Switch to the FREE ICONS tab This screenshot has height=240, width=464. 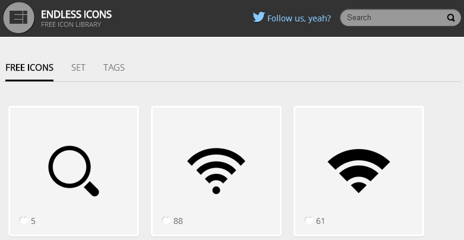pos(30,68)
